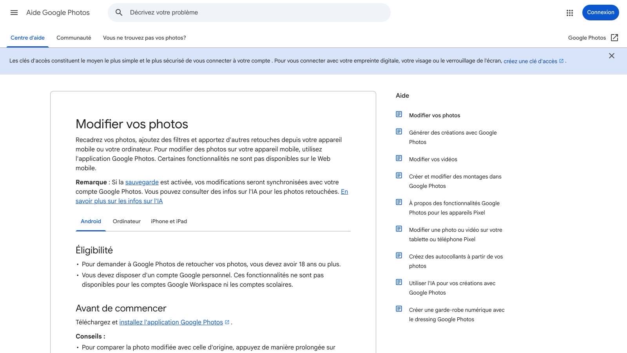Viewport: 627px width, 353px height.
Task: Click the external icon after installez l'application link
Action: pyautogui.click(x=227, y=322)
